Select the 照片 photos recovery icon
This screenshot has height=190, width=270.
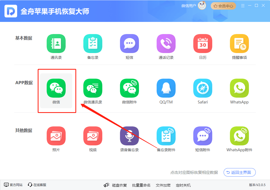pyautogui.click(x=56, y=136)
